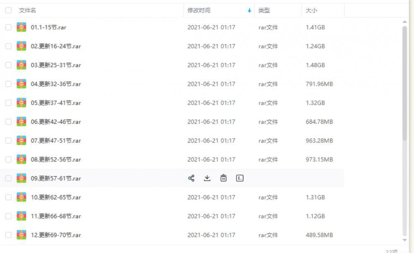414x253 pixels.
Task: Click modified date in 01.1-15节.rar row
Action: pyautogui.click(x=211, y=27)
